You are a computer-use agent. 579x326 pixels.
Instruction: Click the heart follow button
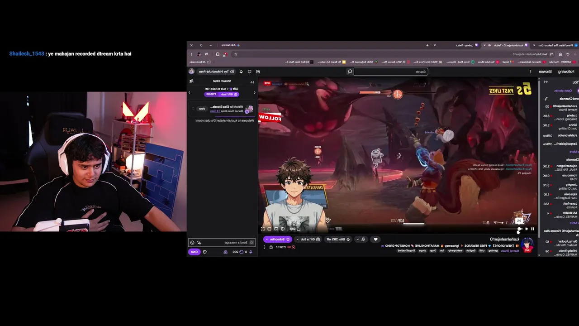[x=375, y=239]
